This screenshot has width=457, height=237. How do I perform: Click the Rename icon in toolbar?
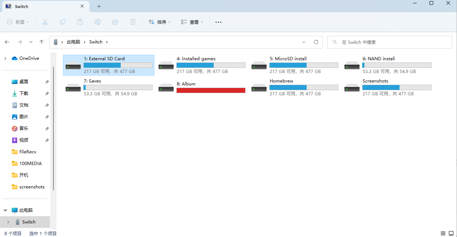pyautogui.click(x=98, y=22)
